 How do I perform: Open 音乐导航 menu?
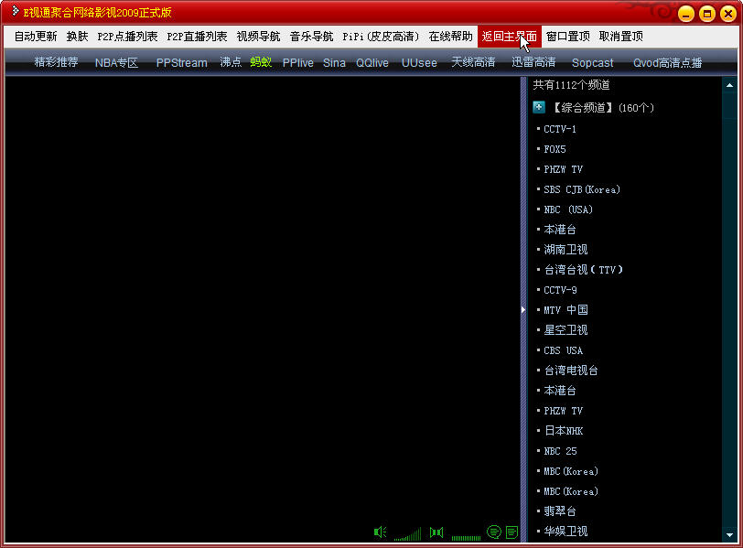[312, 37]
